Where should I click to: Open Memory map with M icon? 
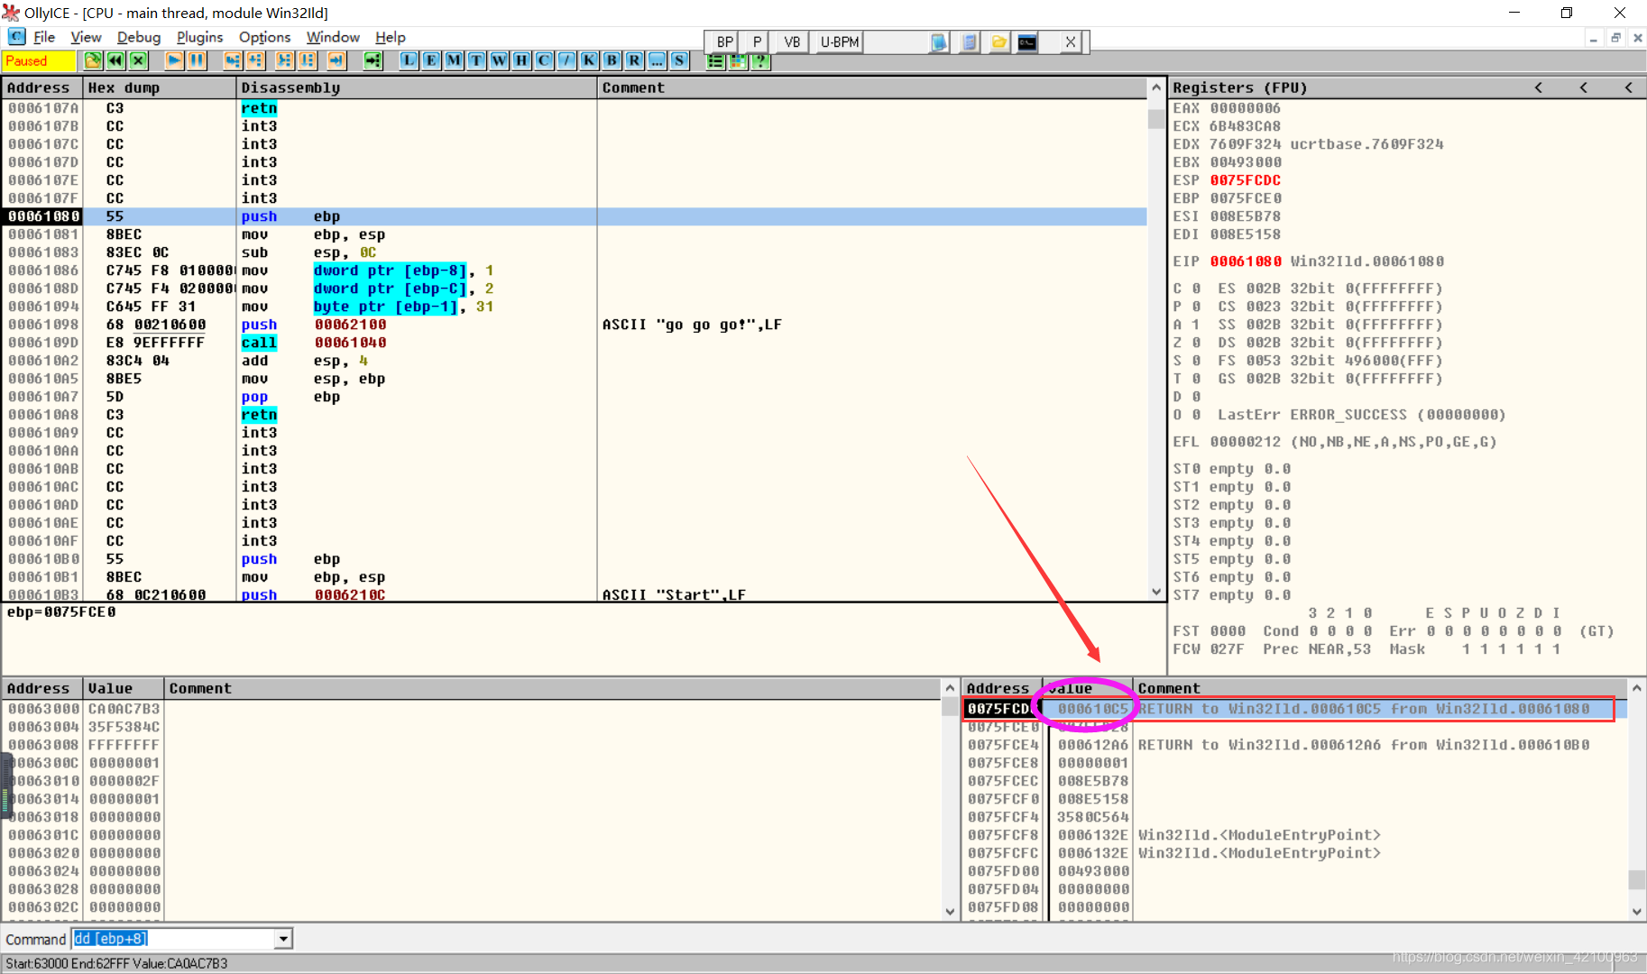(454, 60)
